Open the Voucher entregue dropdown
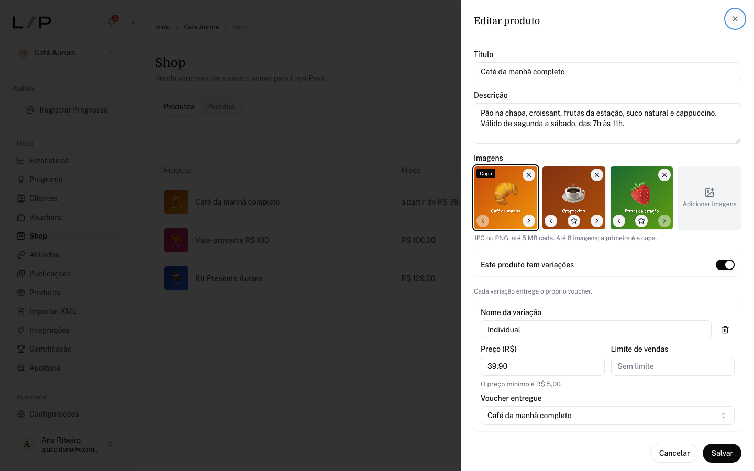The image size is (754, 471). point(607,416)
